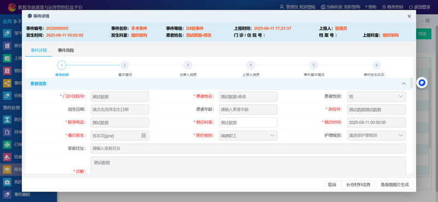Jump to step 5 事件基本情况
This screenshot has width=438, height=202.
coord(314,65)
